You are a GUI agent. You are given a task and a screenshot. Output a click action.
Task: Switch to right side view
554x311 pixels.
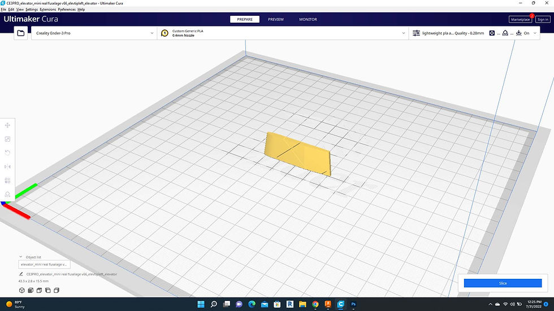coord(57,290)
